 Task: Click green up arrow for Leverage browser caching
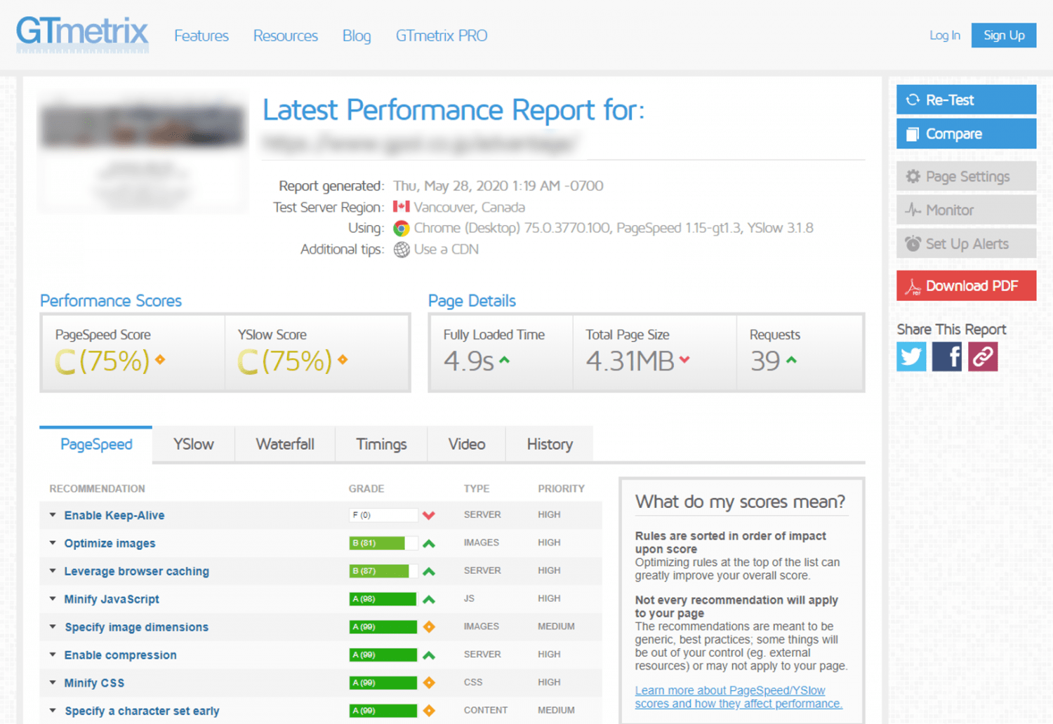[x=429, y=571]
